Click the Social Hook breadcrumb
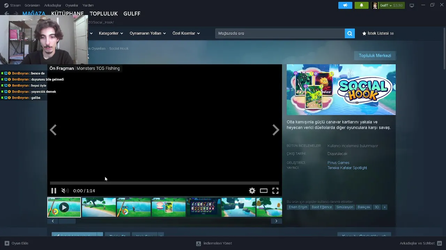Screen dimensions: 446x250 pyautogui.click(x=119, y=49)
